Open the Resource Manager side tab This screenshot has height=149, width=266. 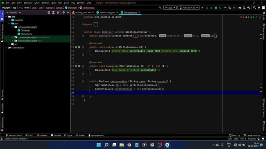point(2,33)
